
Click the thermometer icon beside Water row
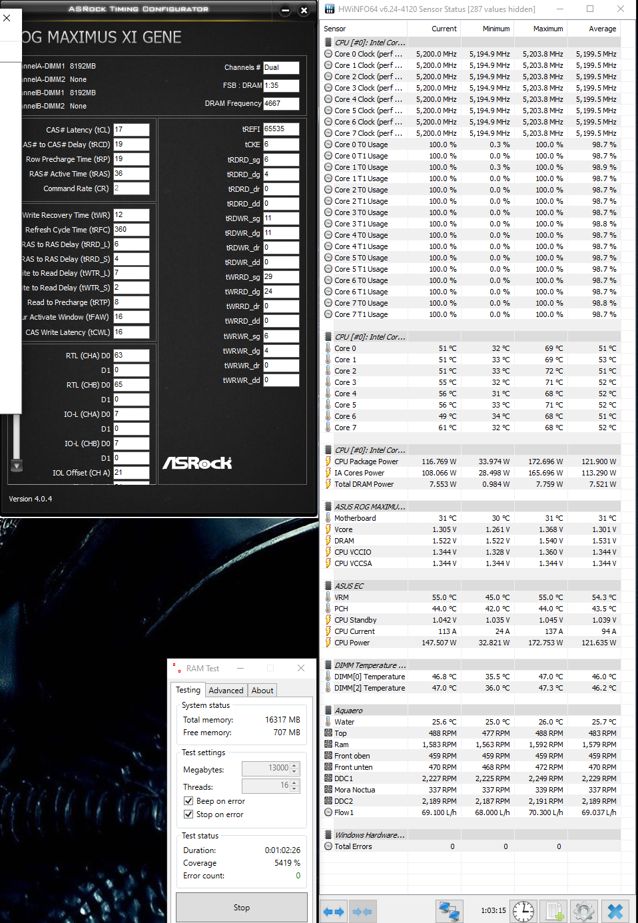[328, 722]
